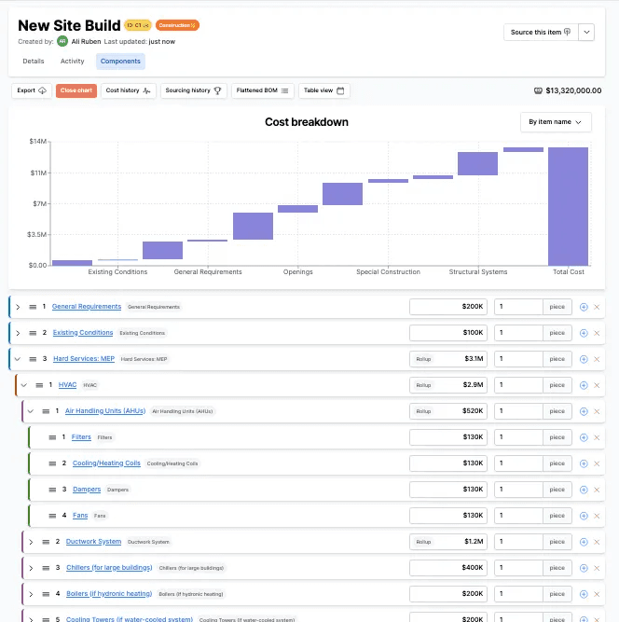This screenshot has height=622, width=619.
Task: Click the orange Construction tag badge
Action: coord(177,25)
